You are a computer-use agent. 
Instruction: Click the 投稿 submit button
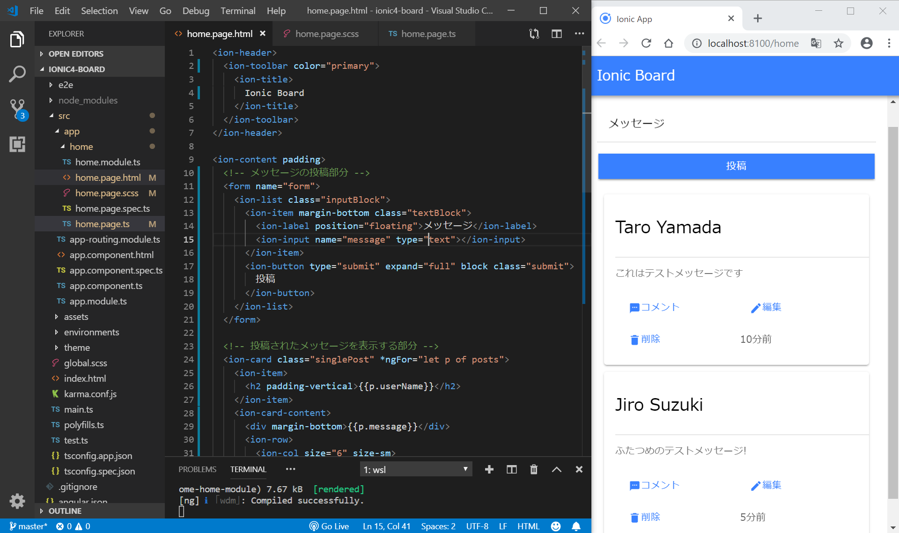(x=736, y=166)
